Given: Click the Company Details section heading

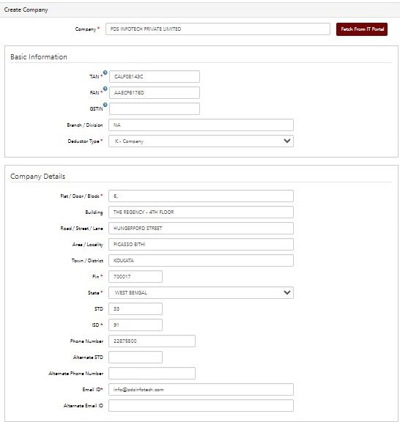Looking at the screenshot, I should click(37, 177).
